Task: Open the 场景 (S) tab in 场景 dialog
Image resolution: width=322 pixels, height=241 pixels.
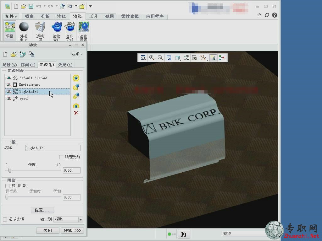Action: pyautogui.click(x=9, y=65)
